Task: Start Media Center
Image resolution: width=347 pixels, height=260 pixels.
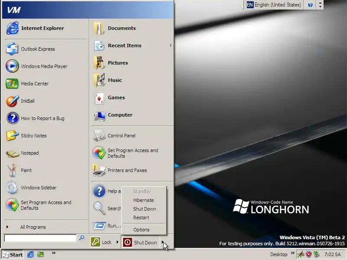Action: coord(46,84)
